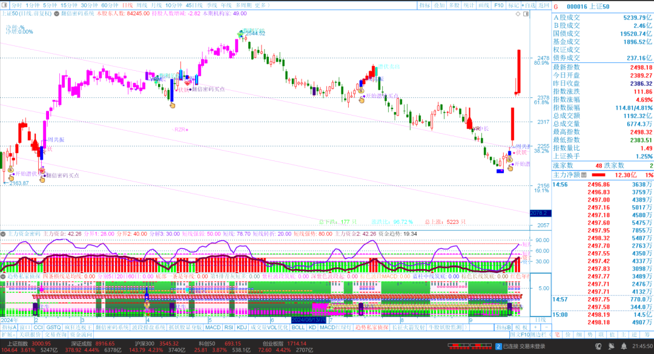
Task: Select the 5分钟 period tab
Action: [x=50, y=5]
